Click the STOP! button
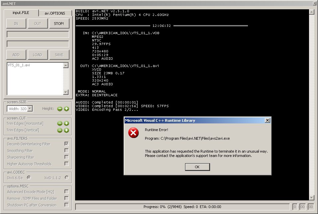318x214 pixels. [59, 24]
